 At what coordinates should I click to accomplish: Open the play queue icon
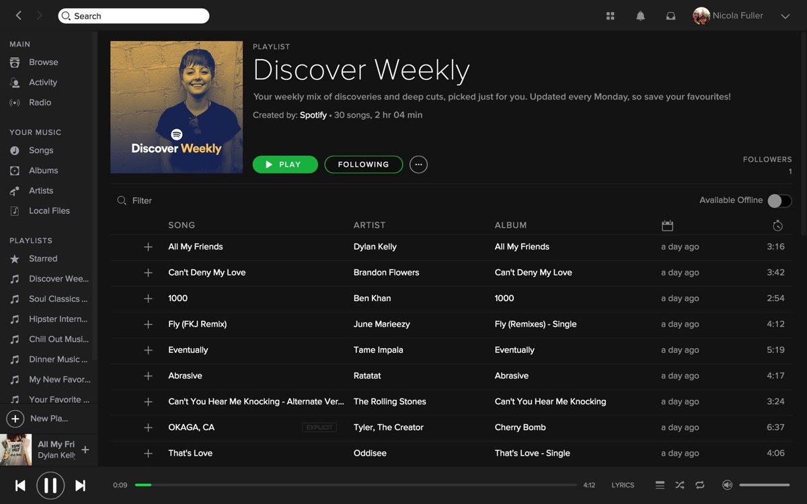(660, 485)
